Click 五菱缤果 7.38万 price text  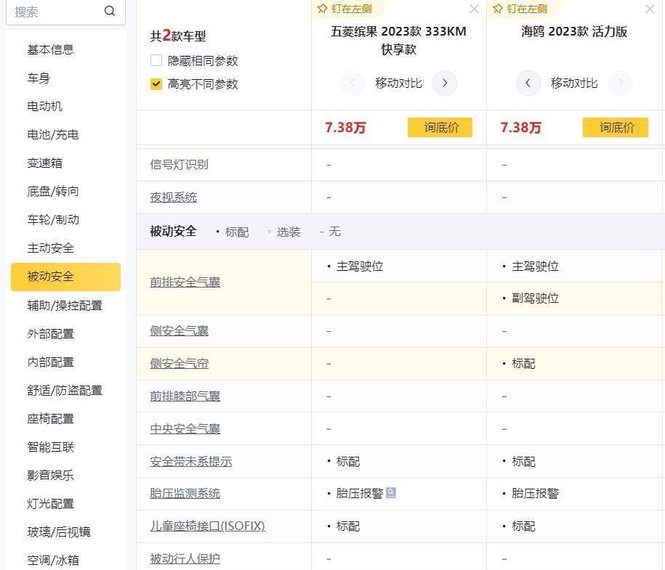click(345, 128)
